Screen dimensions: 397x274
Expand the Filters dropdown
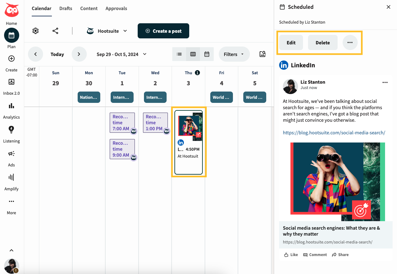click(x=234, y=54)
